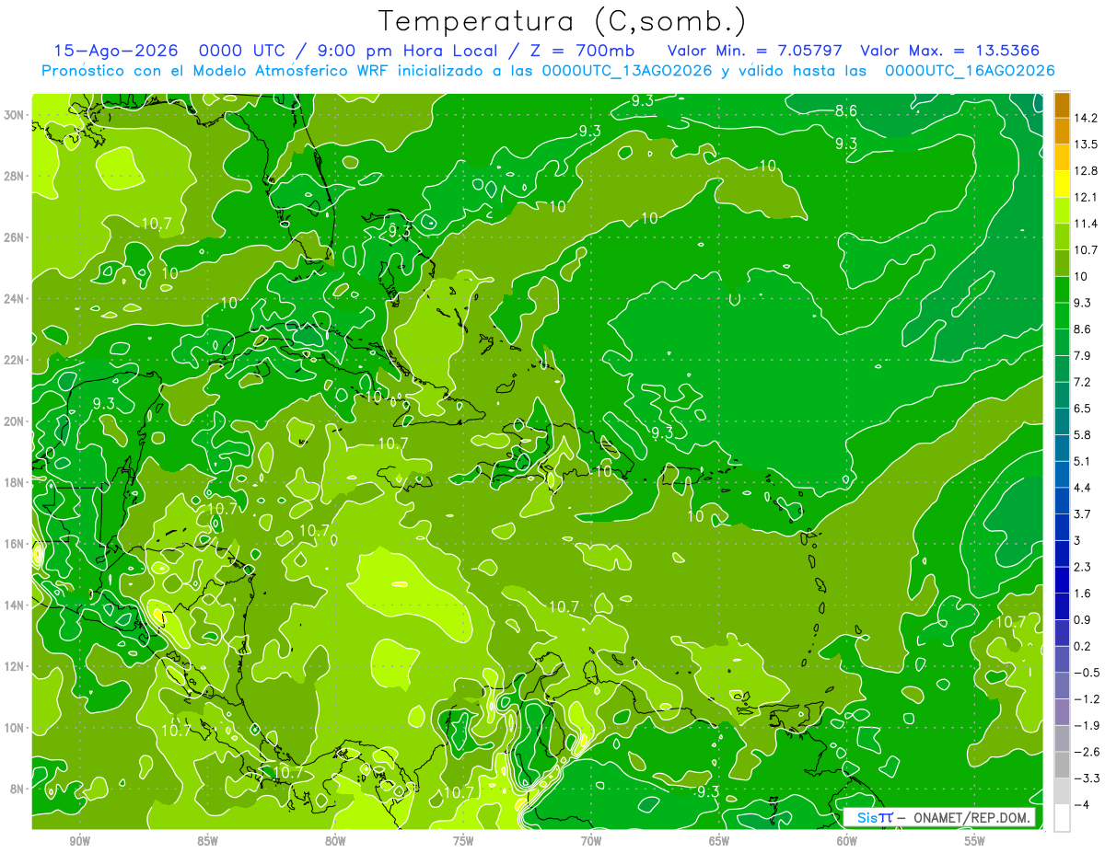Click the 28N latitude axis label
1105x853 pixels.
[x=16, y=176]
